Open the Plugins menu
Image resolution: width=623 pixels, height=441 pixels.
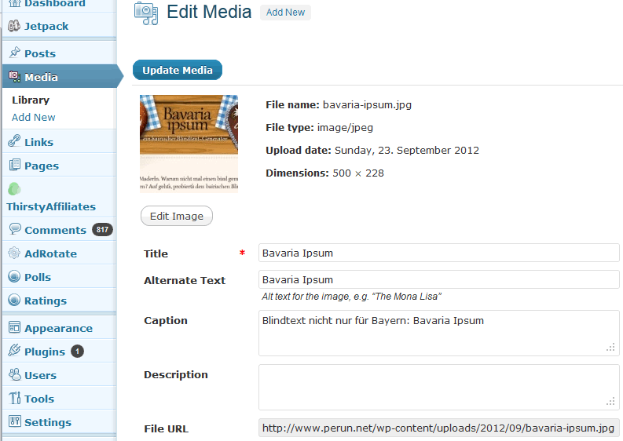point(45,352)
